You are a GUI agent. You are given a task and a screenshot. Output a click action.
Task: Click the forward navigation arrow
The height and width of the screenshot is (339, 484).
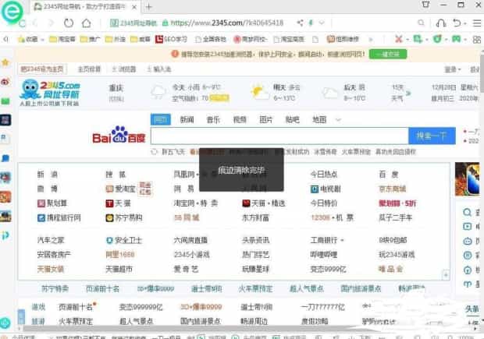pyautogui.click(x=51, y=23)
